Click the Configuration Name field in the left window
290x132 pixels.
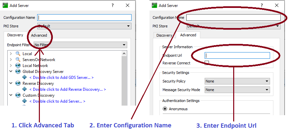coord(84,17)
